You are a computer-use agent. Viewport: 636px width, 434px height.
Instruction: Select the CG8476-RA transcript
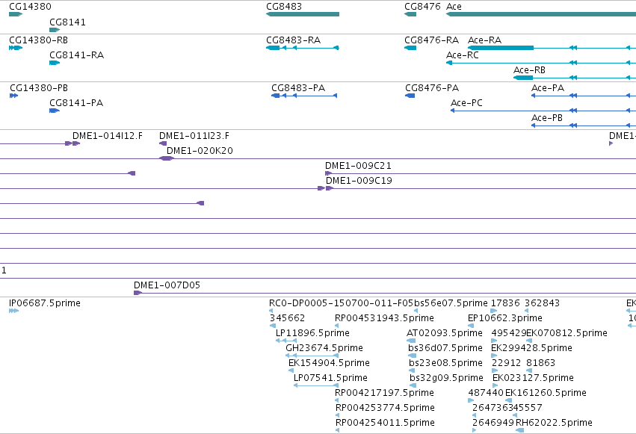[x=410, y=48]
